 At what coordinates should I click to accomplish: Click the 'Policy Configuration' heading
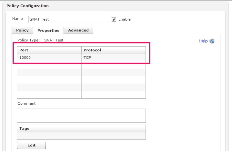tap(27, 6)
